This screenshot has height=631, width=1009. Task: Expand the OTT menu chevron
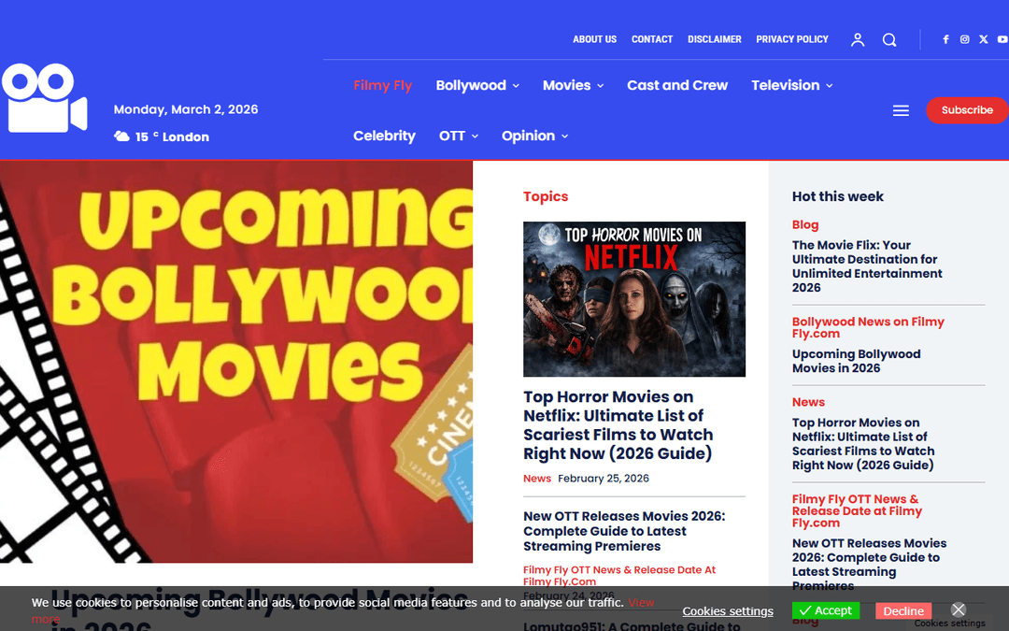(475, 136)
